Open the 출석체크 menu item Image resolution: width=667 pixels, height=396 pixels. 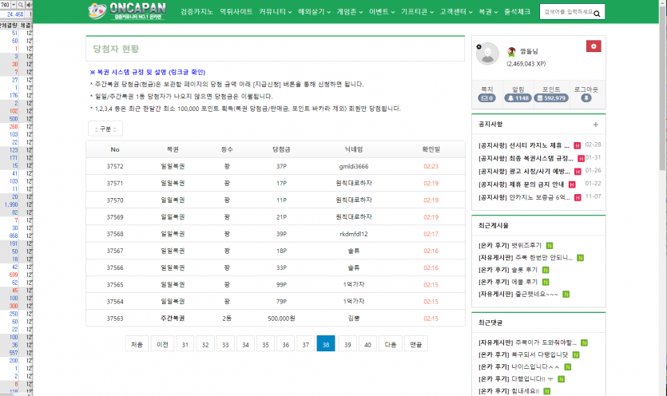[517, 12]
